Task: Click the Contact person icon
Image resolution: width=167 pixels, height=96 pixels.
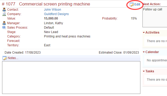Action: [4, 10]
